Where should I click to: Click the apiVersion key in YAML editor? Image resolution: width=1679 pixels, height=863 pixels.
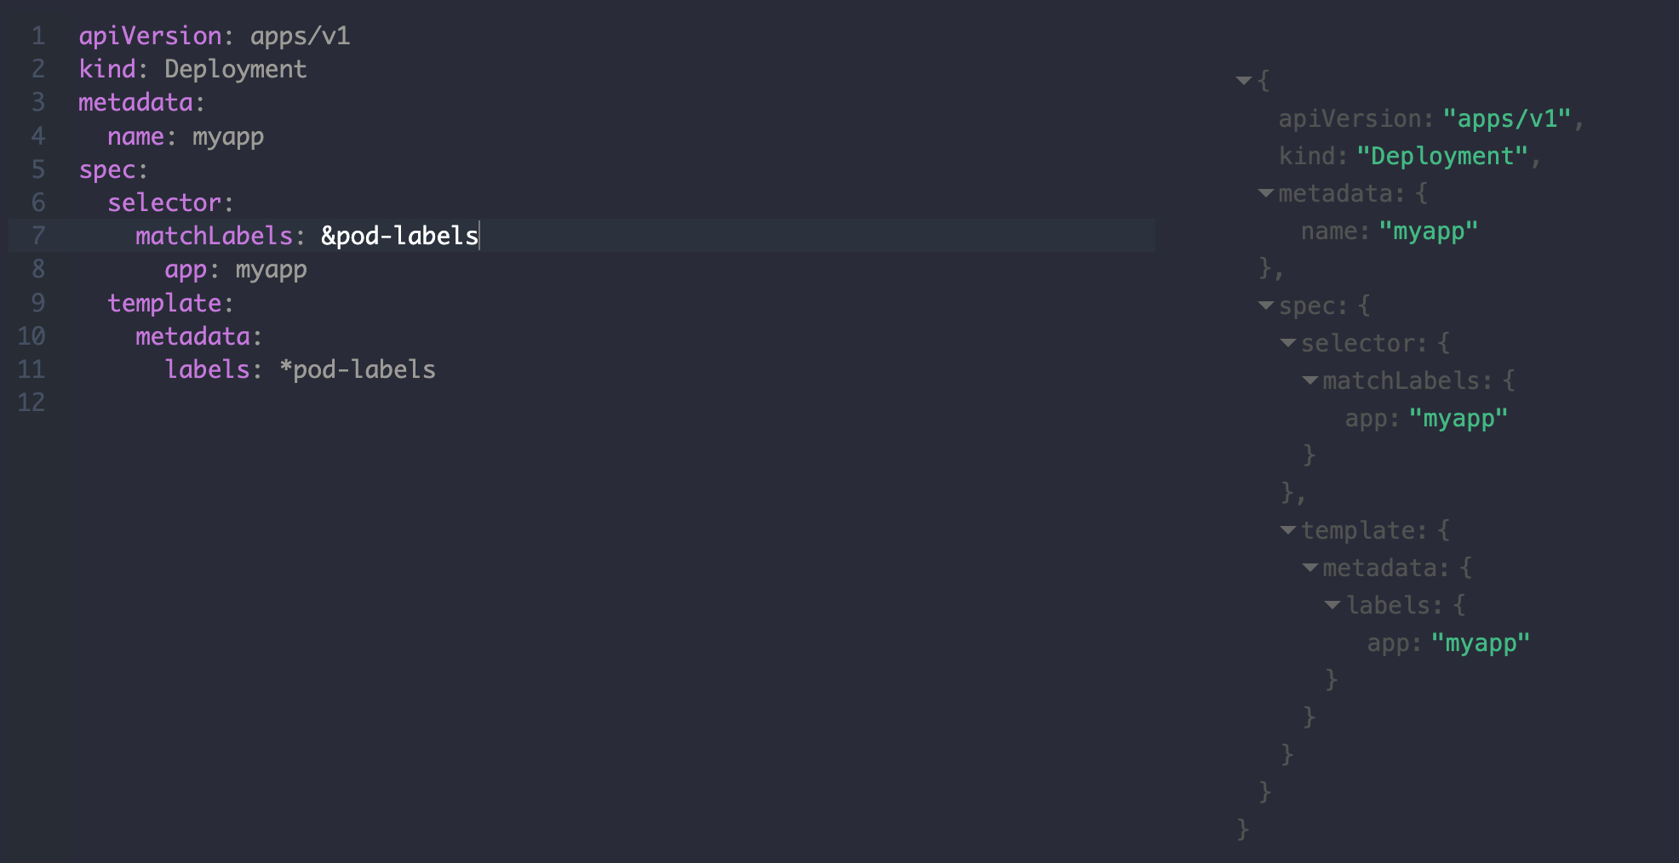[150, 36]
